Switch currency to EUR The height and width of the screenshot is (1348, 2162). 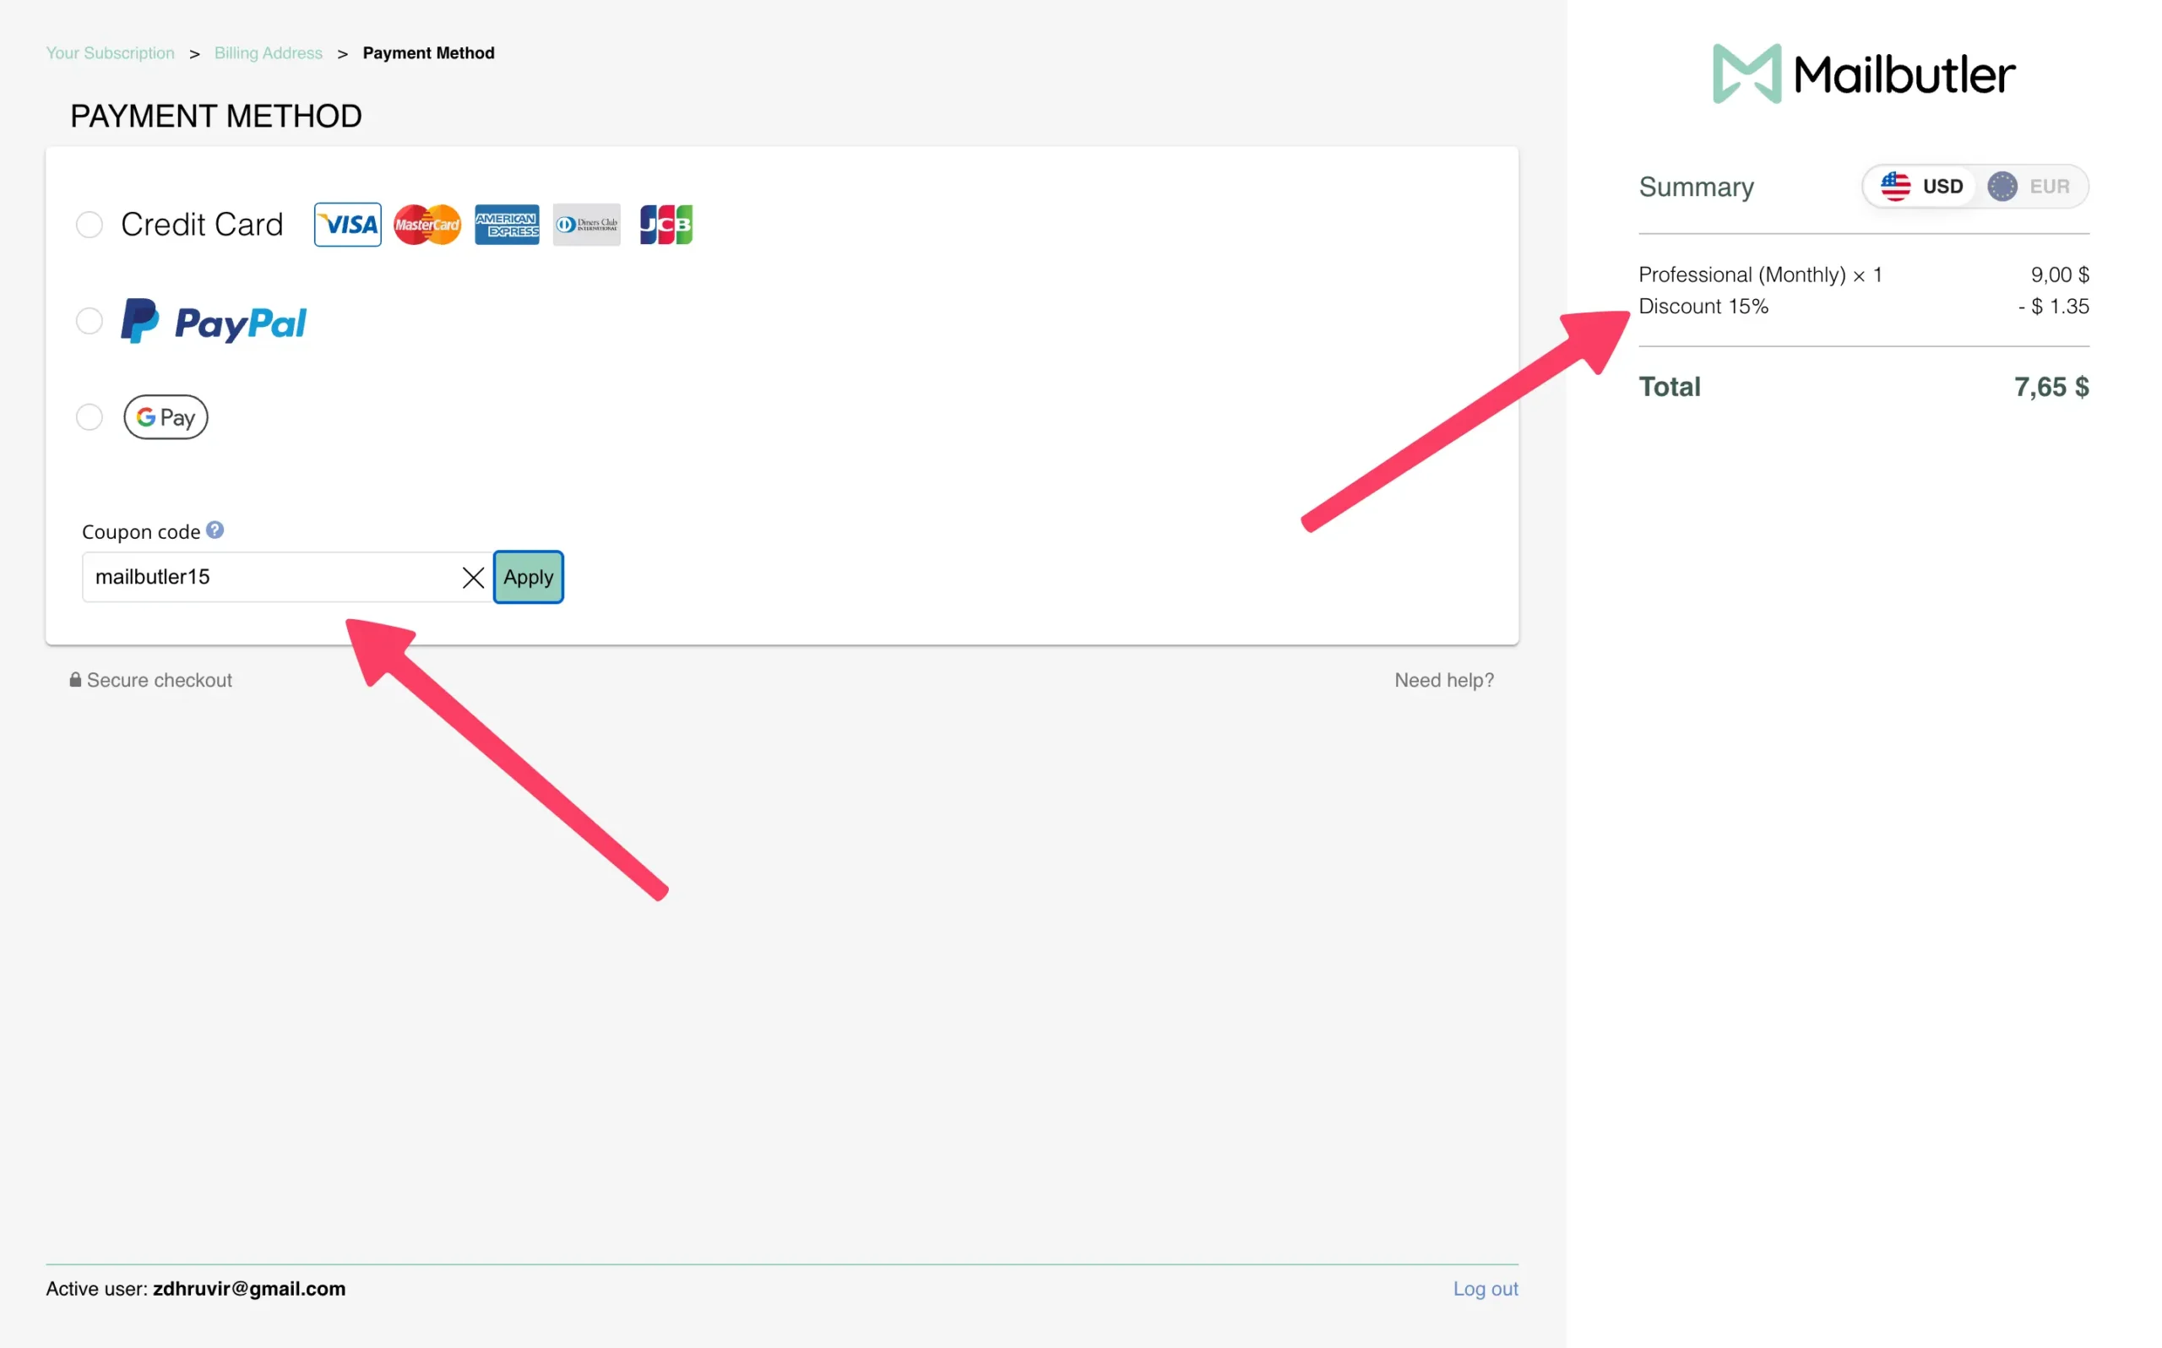(2031, 187)
